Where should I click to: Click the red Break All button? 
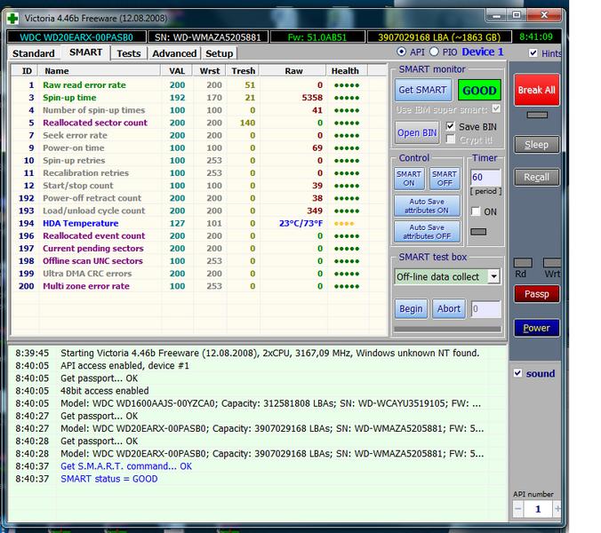click(x=536, y=90)
